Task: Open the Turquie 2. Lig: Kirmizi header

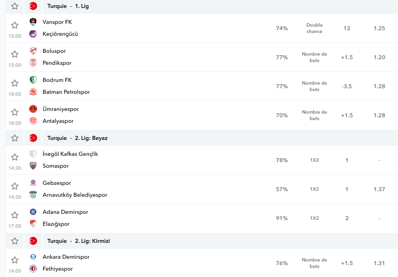Action: click(79, 241)
